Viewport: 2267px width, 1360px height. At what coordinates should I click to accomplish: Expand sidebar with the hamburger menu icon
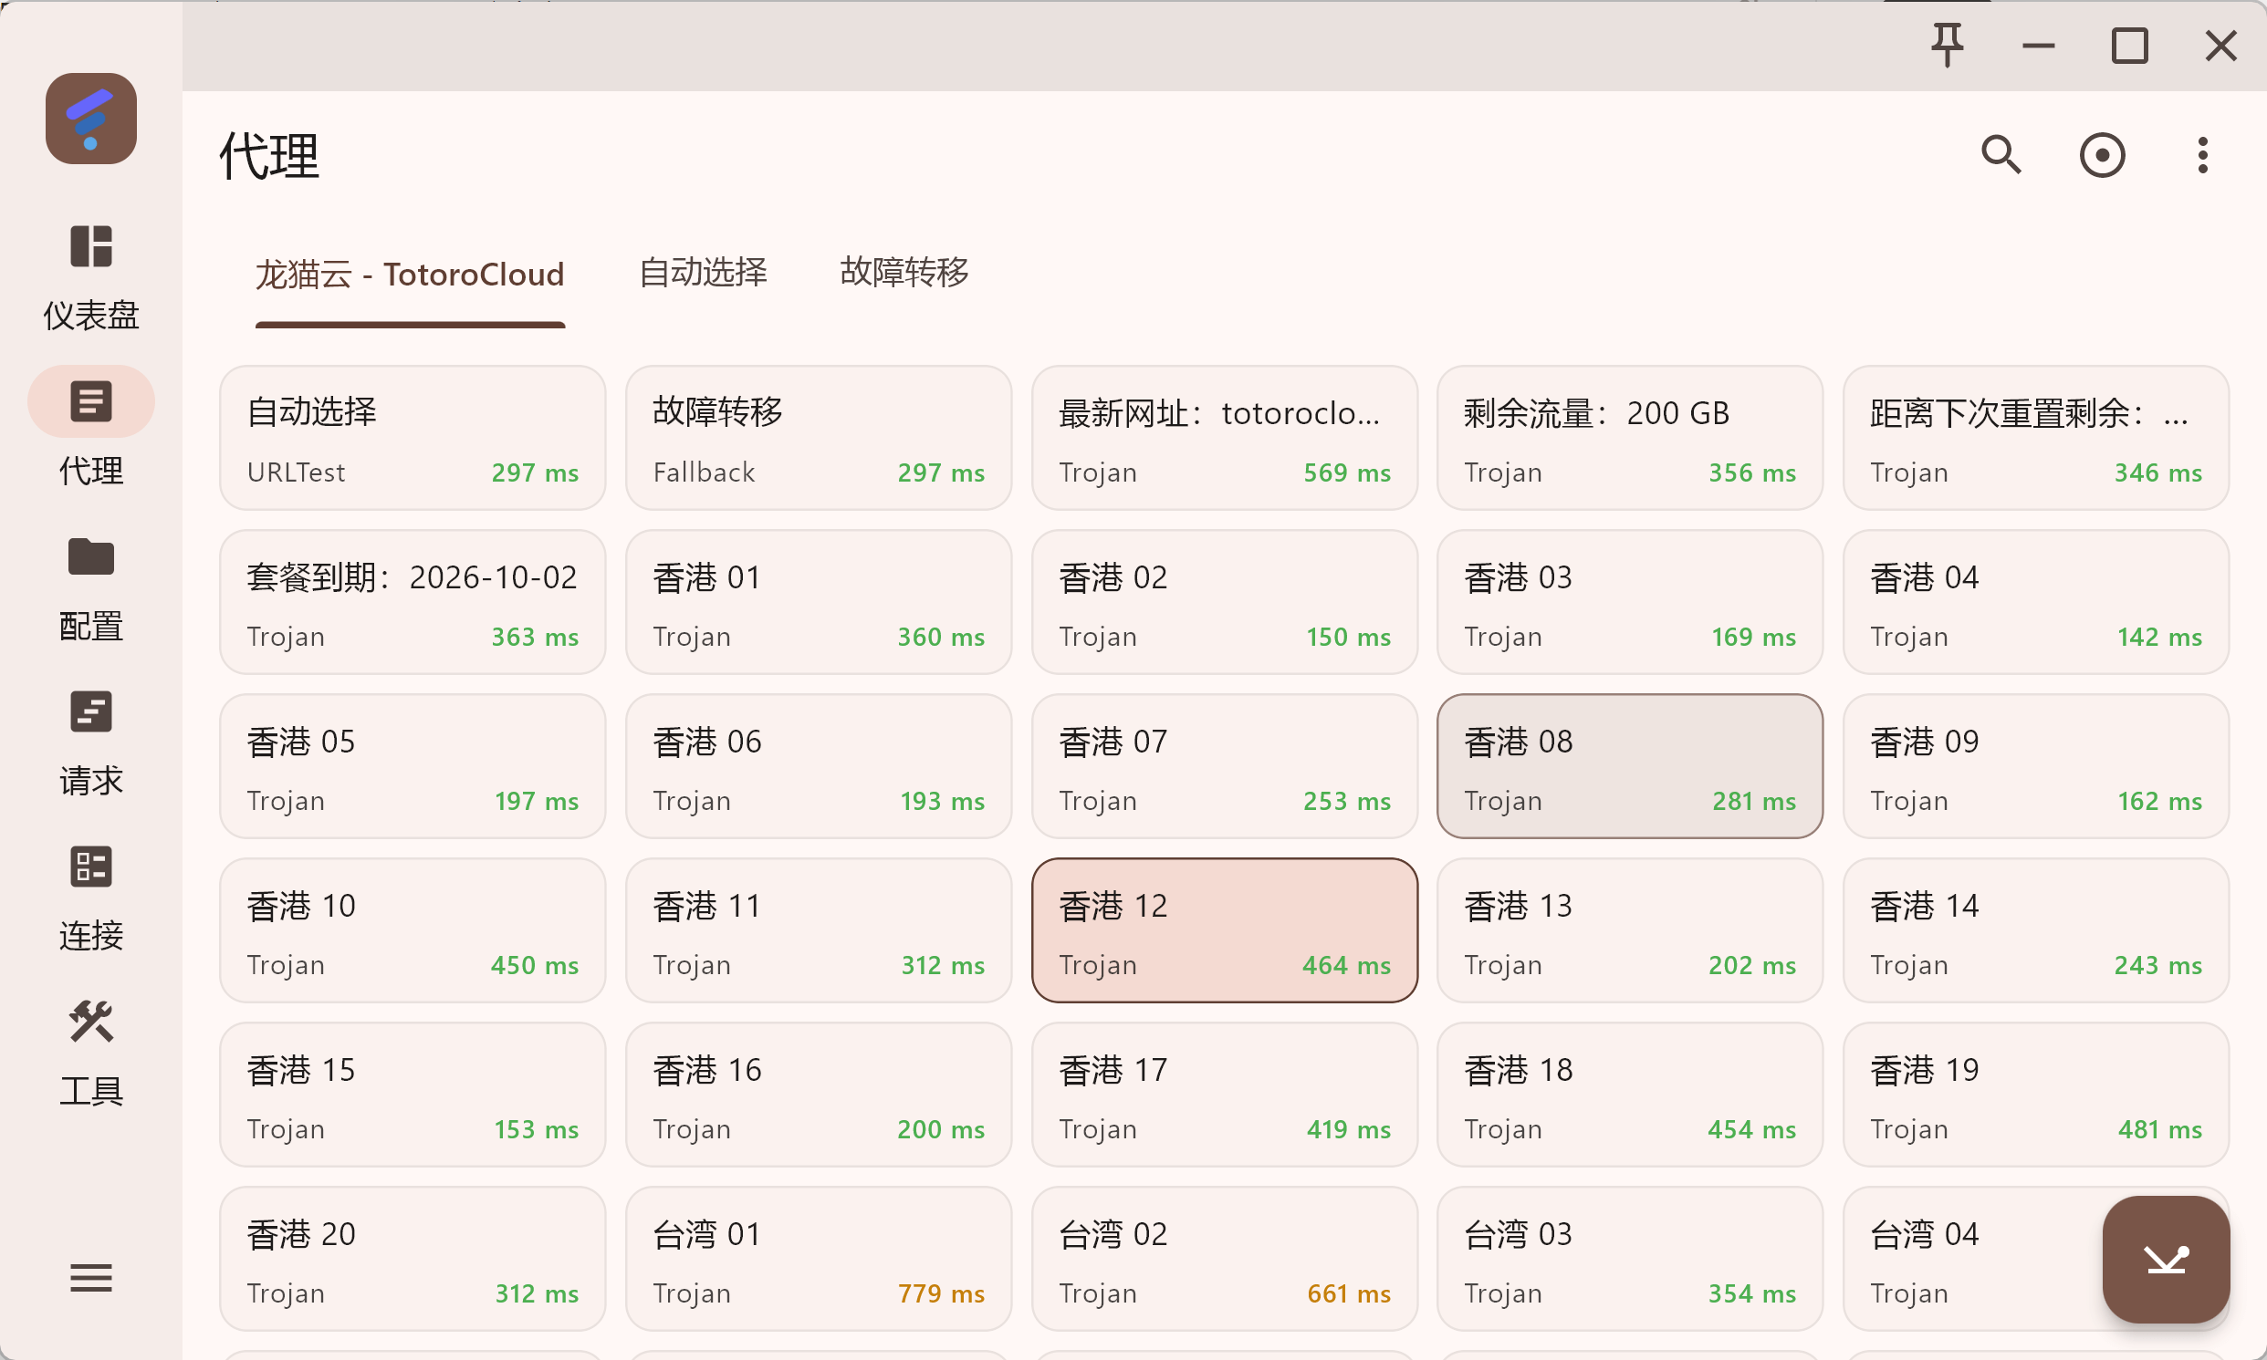pos(90,1277)
